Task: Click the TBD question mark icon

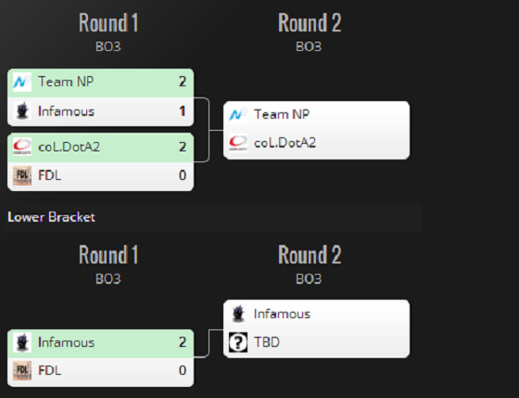Action: click(238, 342)
